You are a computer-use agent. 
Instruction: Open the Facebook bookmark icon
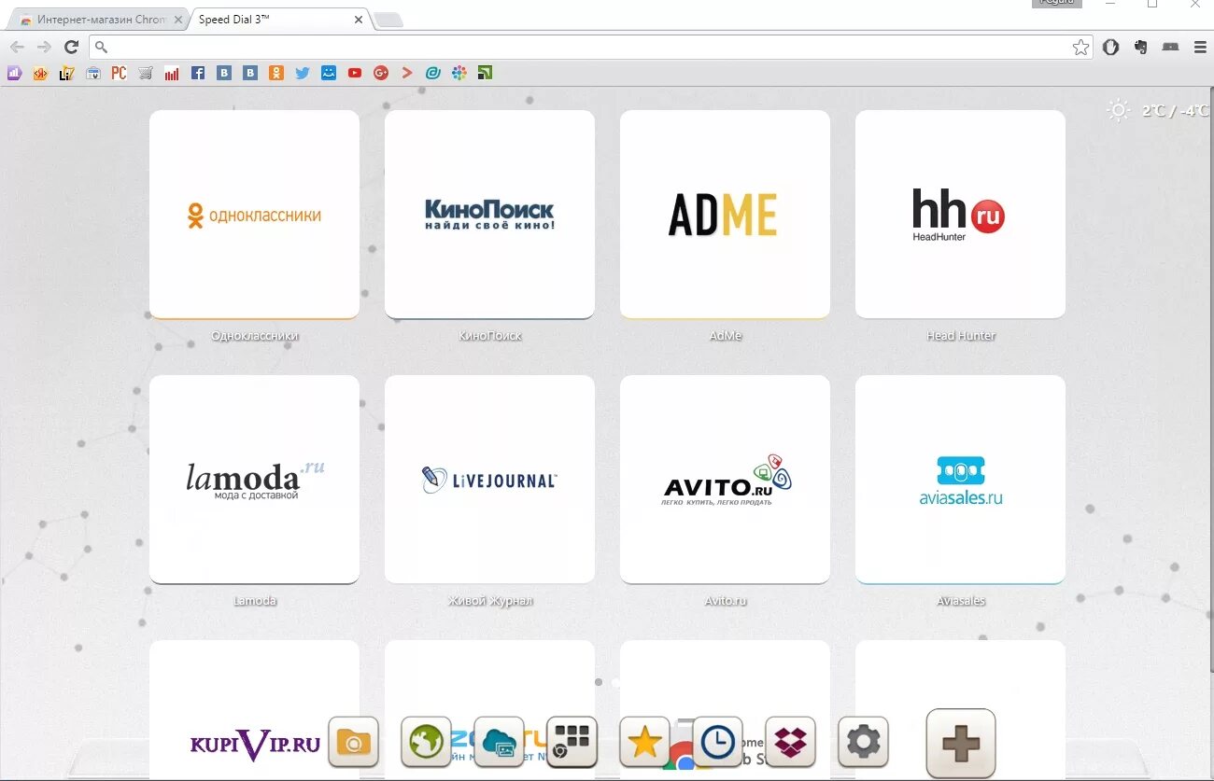198,73
